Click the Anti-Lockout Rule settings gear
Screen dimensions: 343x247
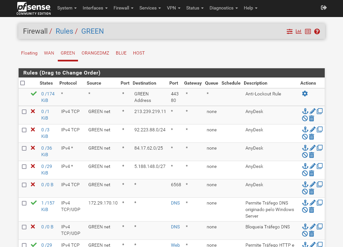click(305, 94)
